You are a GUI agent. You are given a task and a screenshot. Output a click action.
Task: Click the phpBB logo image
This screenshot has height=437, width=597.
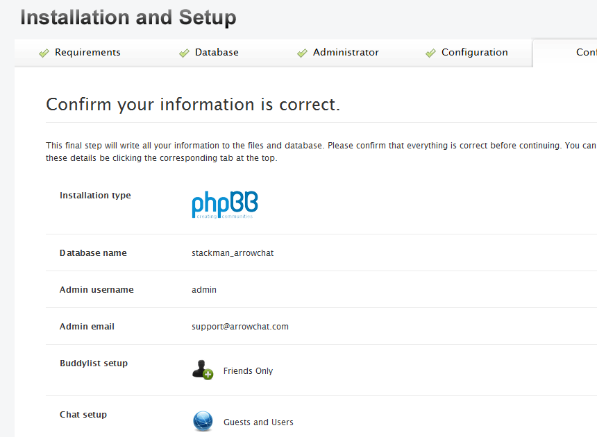pyautogui.click(x=224, y=205)
